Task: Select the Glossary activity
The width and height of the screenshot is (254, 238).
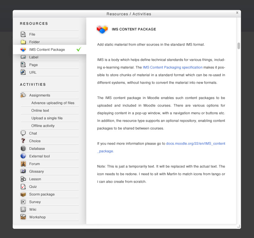Action: click(x=50, y=171)
